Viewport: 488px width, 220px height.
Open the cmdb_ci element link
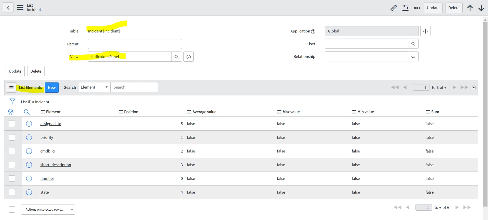pyautogui.click(x=48, y=151)
